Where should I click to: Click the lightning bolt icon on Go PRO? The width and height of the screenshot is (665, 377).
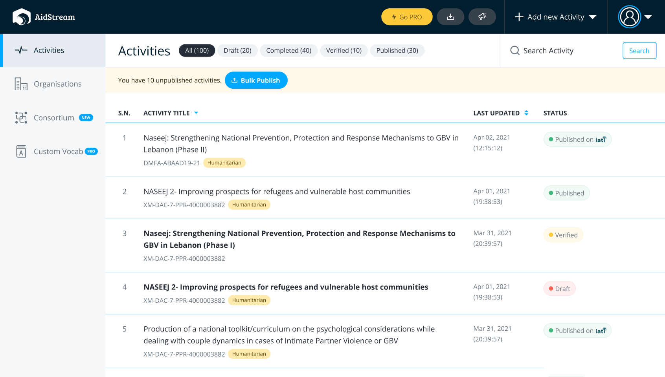394,17
